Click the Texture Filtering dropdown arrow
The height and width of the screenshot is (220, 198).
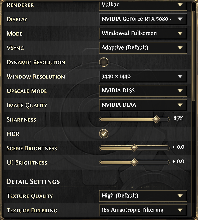click(x=180, y=210)
